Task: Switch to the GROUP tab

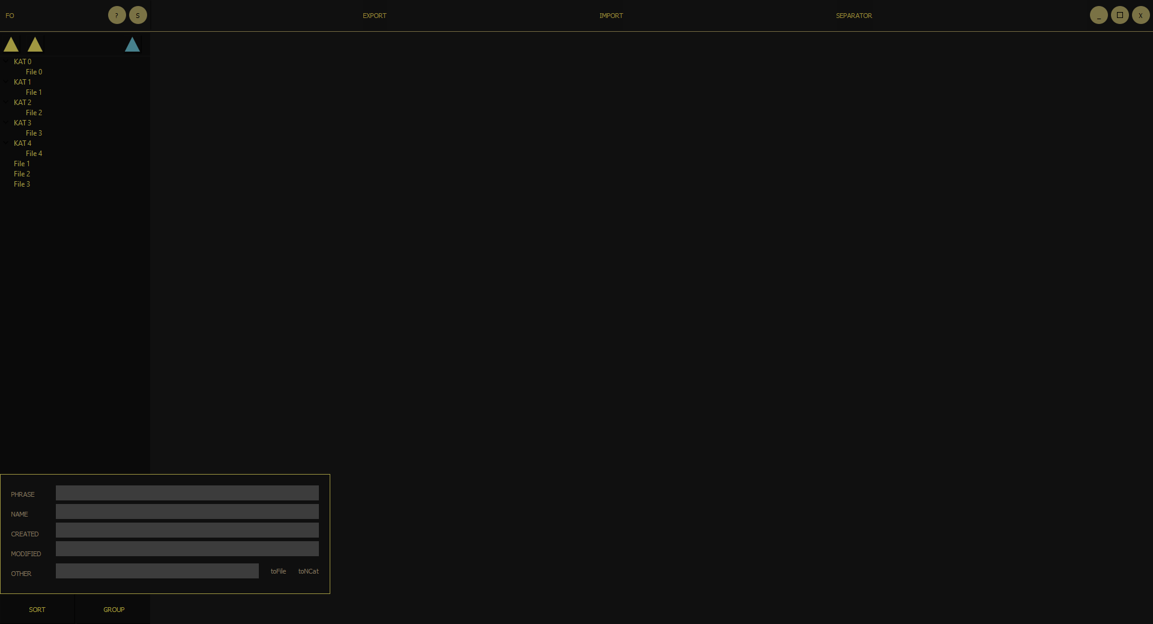Action: tap(113, 609)
